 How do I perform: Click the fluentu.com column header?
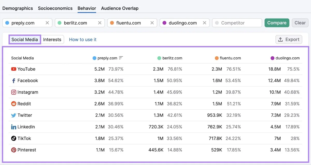pyautogui.click(x=228, y=58)
